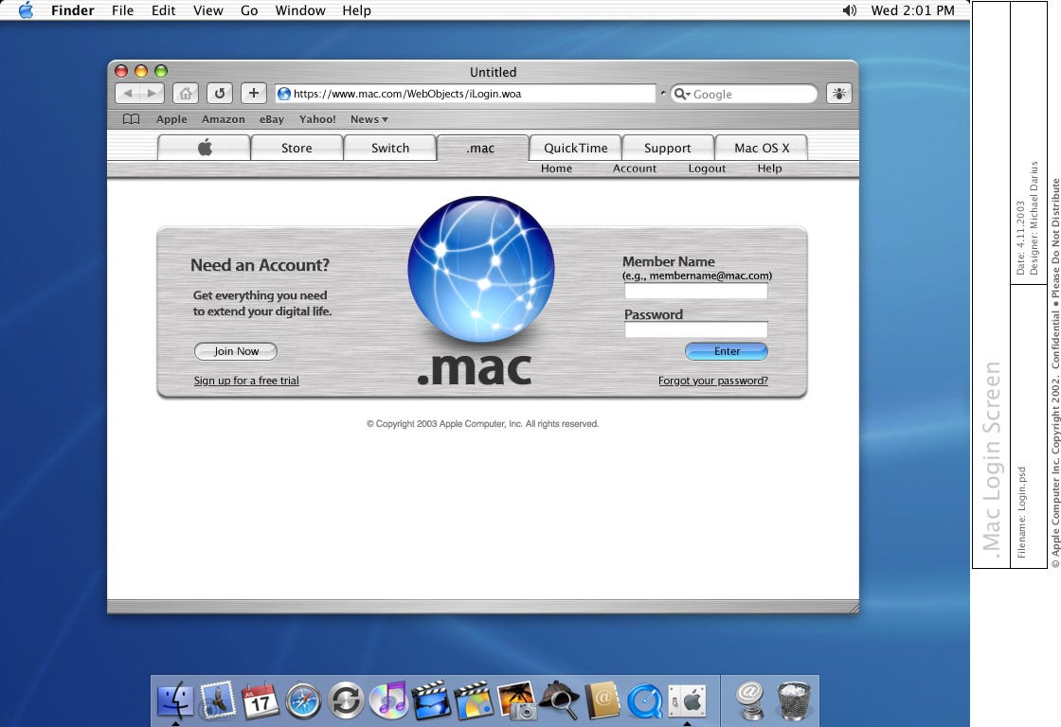This screenshot has height=727, width=1061.
Task: Open the Amazon bookmark
Action: pyautogui.click(x=224, y=119)
